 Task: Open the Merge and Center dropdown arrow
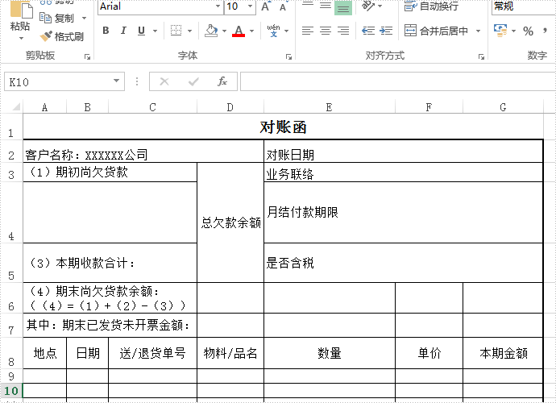tap(478, 31)
